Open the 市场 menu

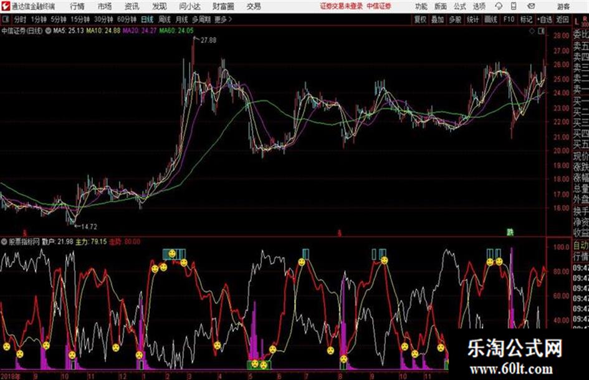point(105,6)
